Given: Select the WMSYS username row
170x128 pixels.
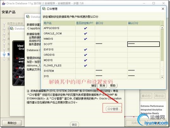Looking at the screenshot, I should click(x=59, y=39).
